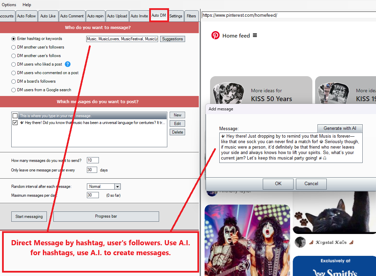
Task: Click OK in Add message dialog
Action: coord(278,184)
